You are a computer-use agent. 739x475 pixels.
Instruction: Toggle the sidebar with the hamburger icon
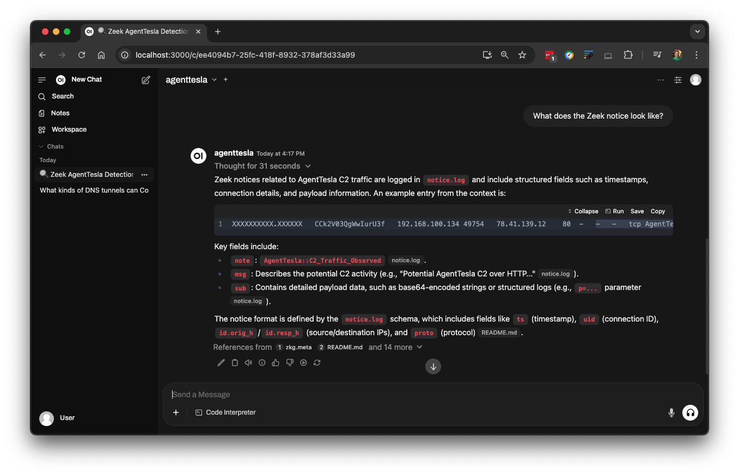pos(42,80)
